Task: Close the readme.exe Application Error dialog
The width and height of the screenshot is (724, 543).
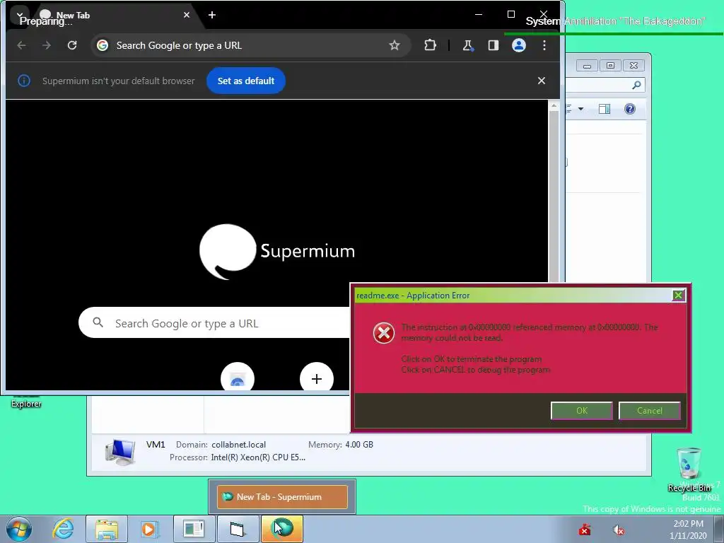Action: click(x=678, y=295)
